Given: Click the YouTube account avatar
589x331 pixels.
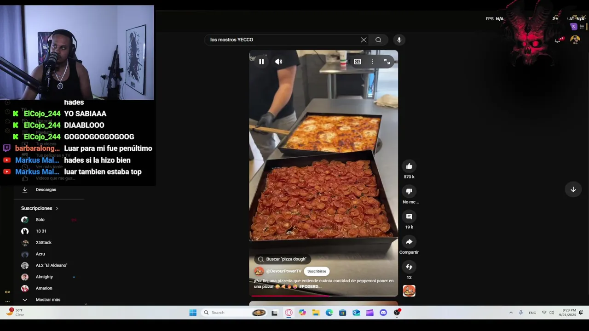Looking at the screenshot, I should tap(575, 40).
